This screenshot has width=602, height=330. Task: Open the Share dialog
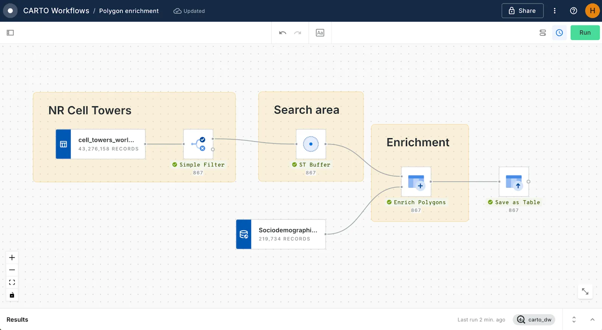[x=522, y=11]
